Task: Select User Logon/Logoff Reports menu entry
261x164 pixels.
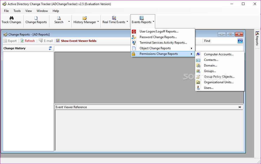Action: [163, 31]
